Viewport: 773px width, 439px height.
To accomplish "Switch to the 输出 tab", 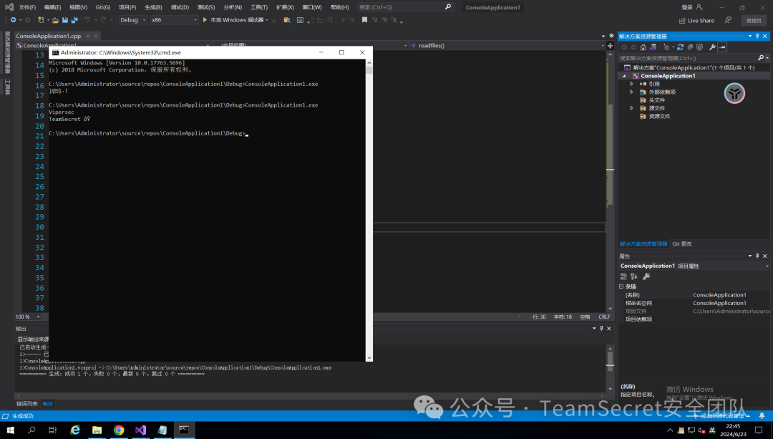I will pos(48,404).
